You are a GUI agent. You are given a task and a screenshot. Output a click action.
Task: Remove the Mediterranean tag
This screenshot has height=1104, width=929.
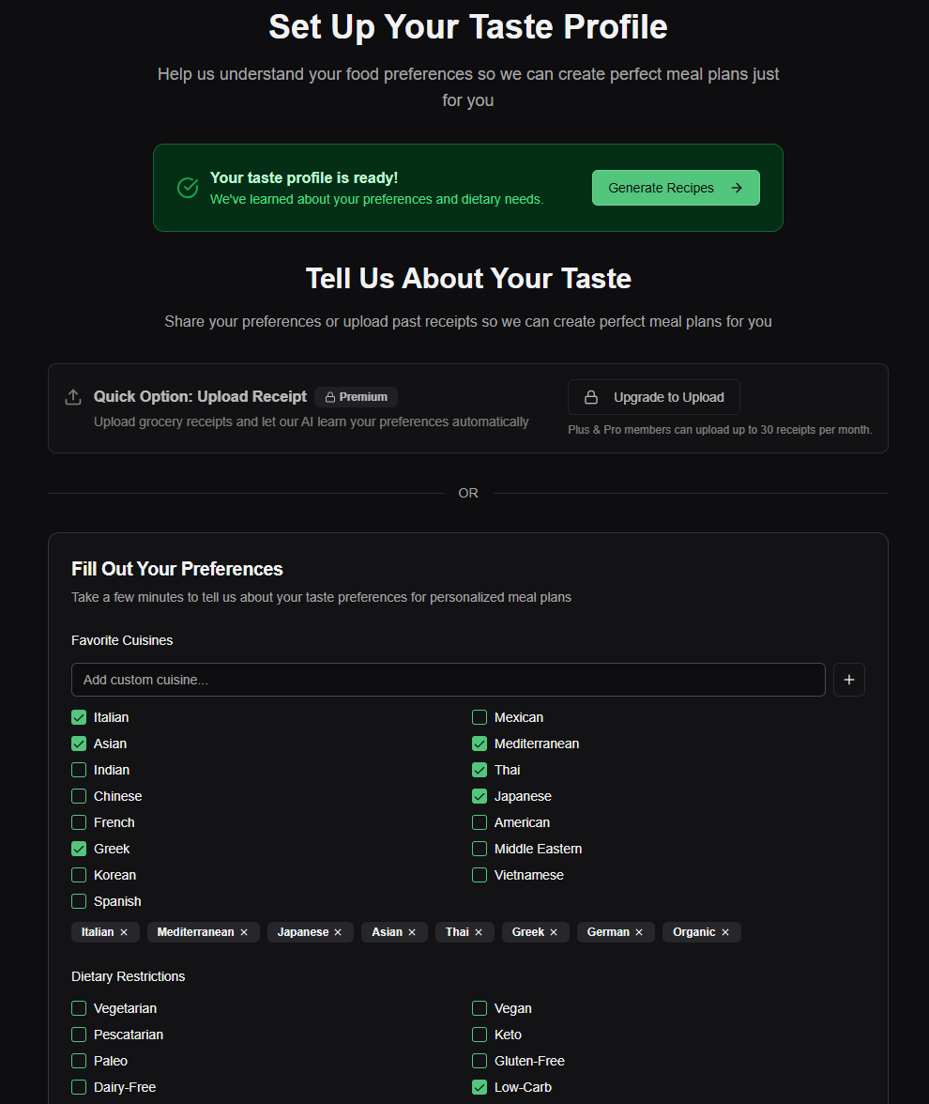(244, 931)
